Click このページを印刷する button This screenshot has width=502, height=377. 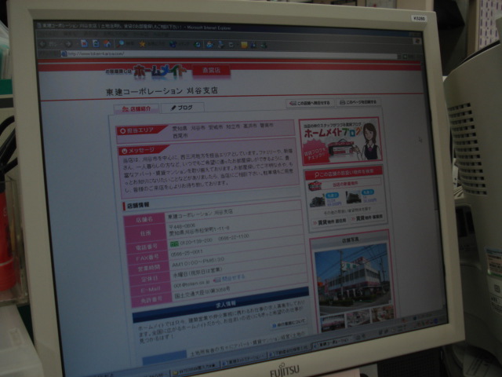[358, 102]
